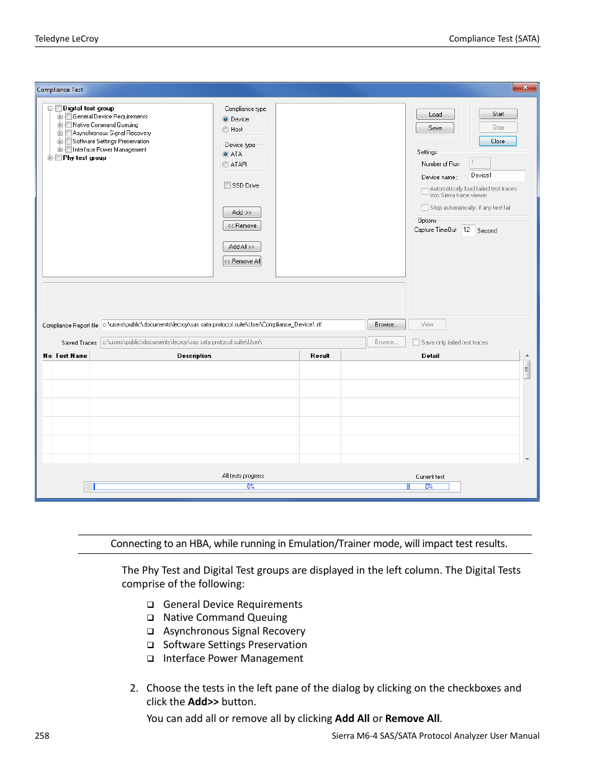Check General Device Requirements checkbox
This screenshot has width=592, height=766.
click(x=68, y=117)
